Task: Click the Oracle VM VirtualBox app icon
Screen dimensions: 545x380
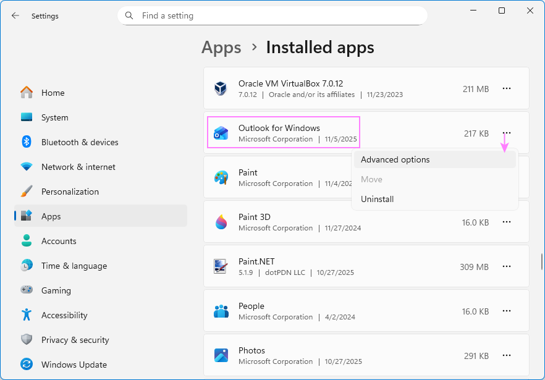Action: [221, 88]
